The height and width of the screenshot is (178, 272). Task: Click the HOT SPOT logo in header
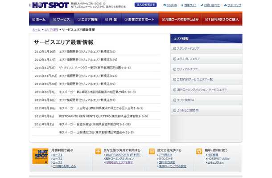49,5
